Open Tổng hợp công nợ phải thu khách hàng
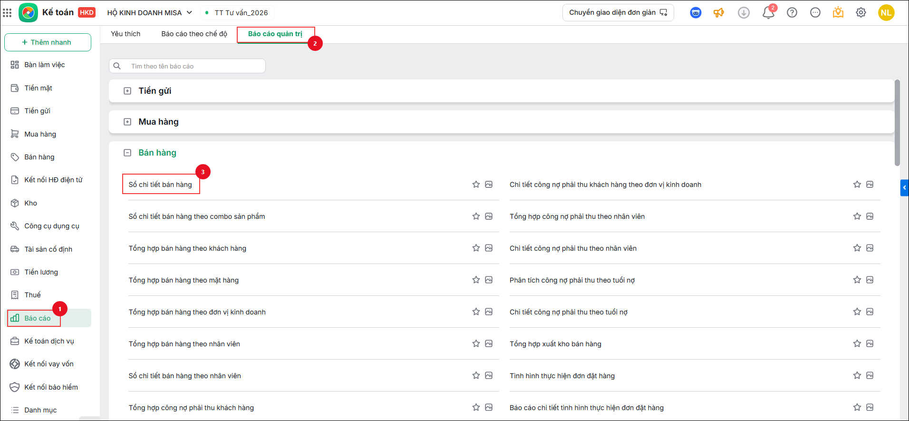Screen dimensions: 909x421 click(x=191, y=408)
